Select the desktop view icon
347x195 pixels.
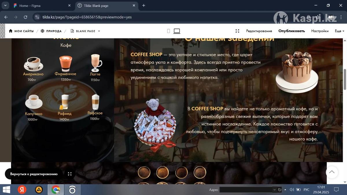point(177,31)
